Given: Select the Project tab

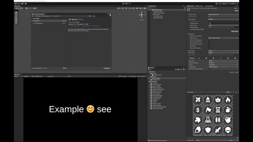Looking at the screenshot, I should point(151,67).
